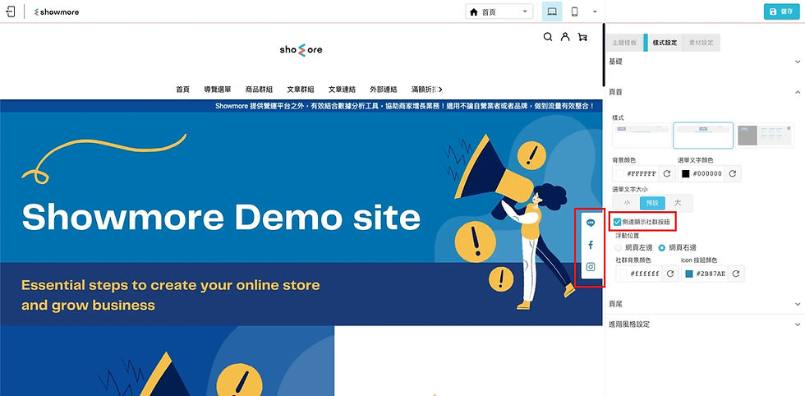Reset the 選單文字顏色 value
Screen dimensions: 805x396
coord(733,173)
